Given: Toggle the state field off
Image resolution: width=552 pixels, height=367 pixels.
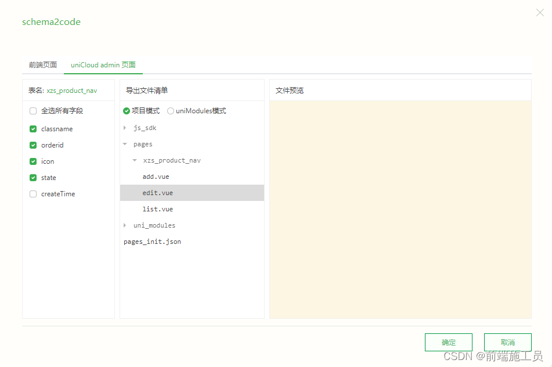Looking at the screenshot, I should (x=33, y=178).
